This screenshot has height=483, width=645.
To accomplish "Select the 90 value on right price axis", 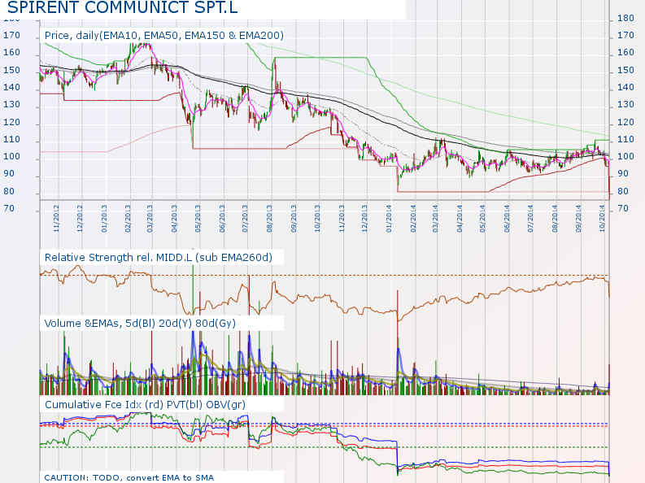I will [623, 173].
